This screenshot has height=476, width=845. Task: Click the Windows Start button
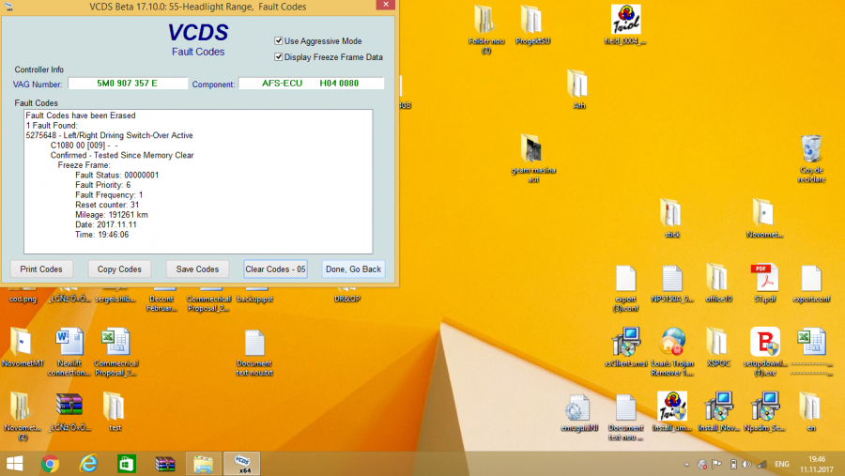(x=15, y=463)
